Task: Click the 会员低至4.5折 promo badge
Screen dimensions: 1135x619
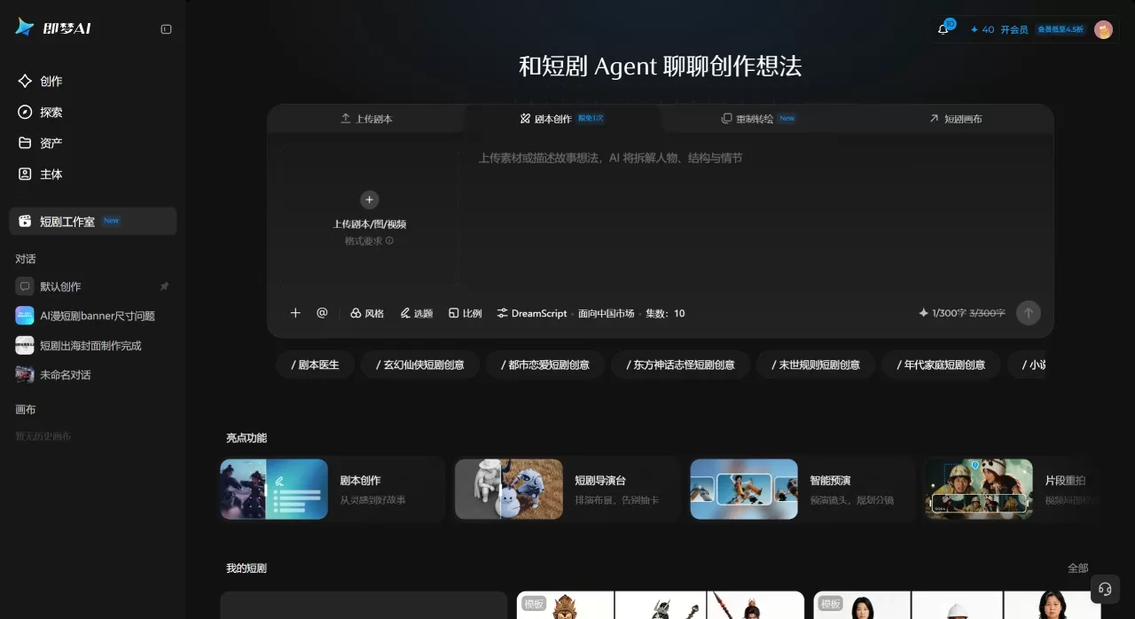Action: 1061,29
